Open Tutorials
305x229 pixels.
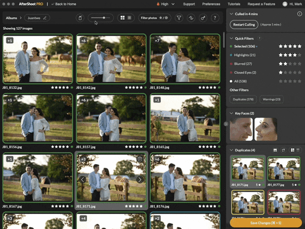234,4
